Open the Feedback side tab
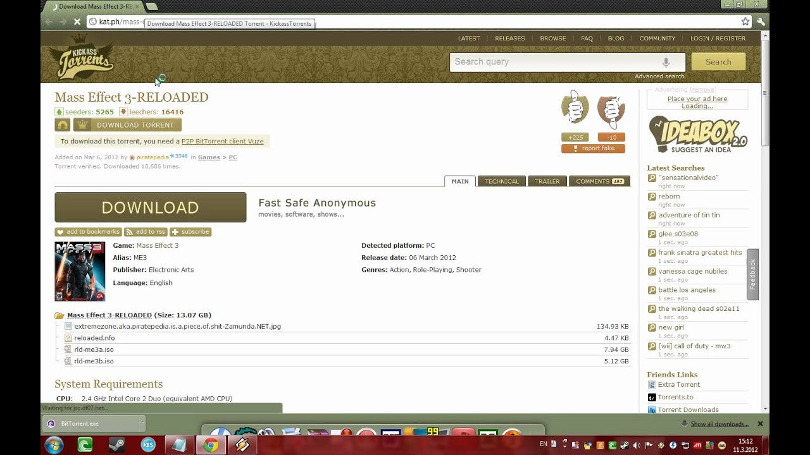This screenshot has width=810, height=455. click(752, 274)
